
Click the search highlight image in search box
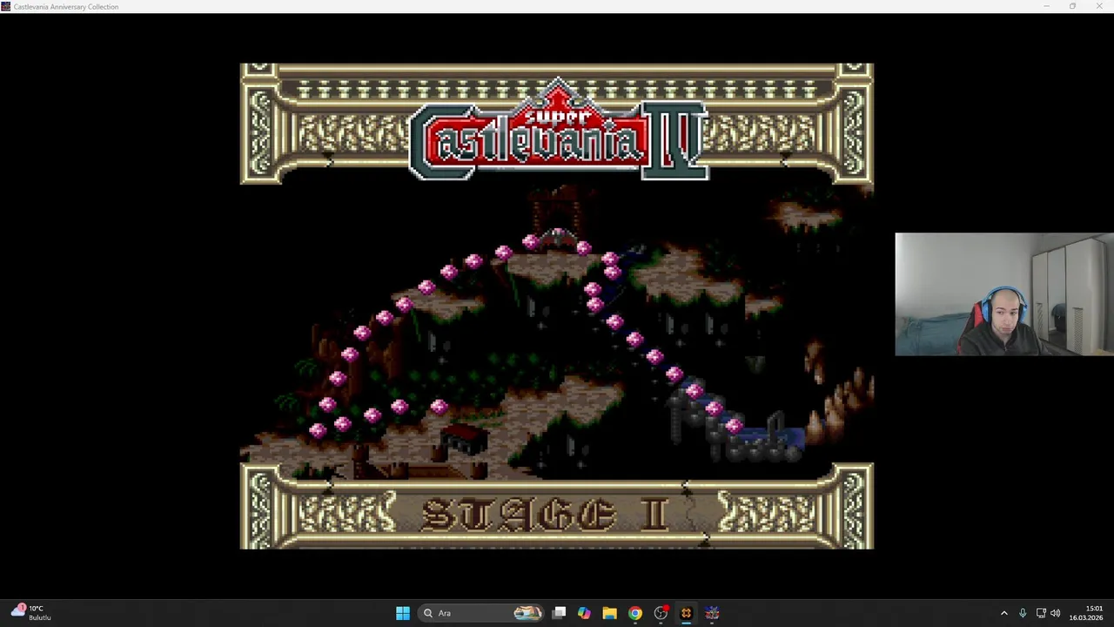(527, 613)
